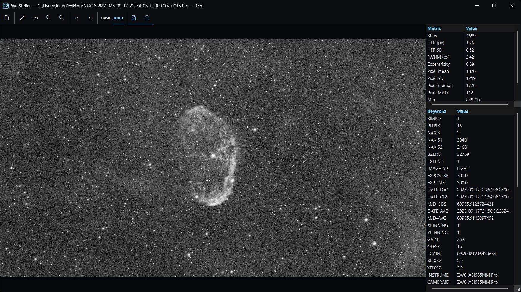The width and height of the screenshot is (521, 292).
Task: Select the DATE-OBS keyword row
Action: click(x=470, y=197)
